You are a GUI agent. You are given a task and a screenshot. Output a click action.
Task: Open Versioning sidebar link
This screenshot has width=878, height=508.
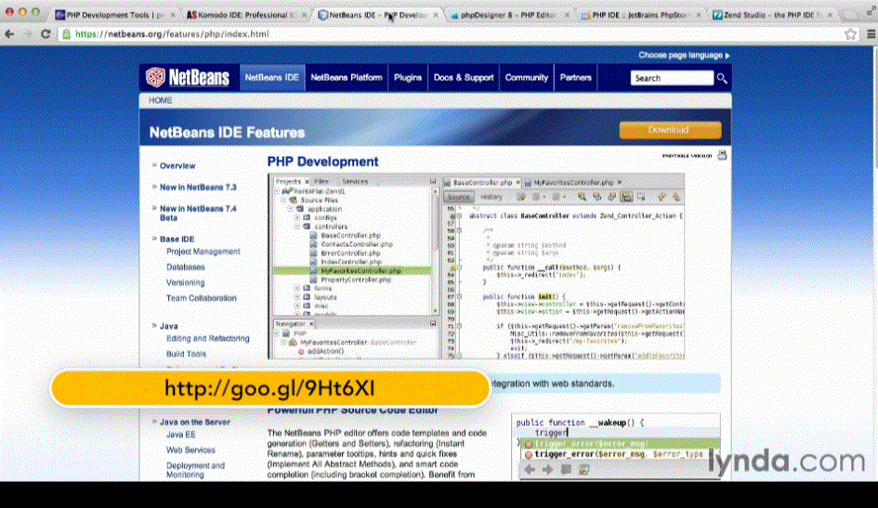pyautogui.click(x=185, y=283)
